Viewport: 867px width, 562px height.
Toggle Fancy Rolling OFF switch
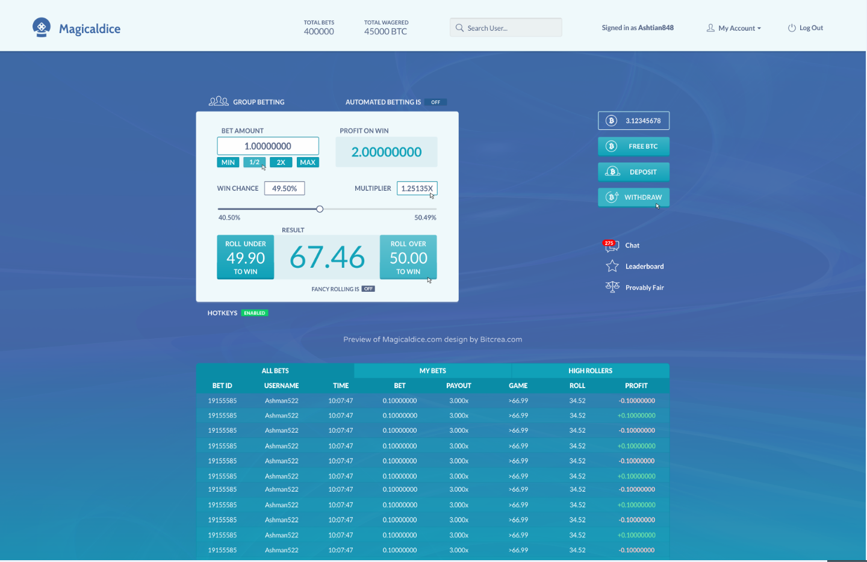[x=368, y=289]
